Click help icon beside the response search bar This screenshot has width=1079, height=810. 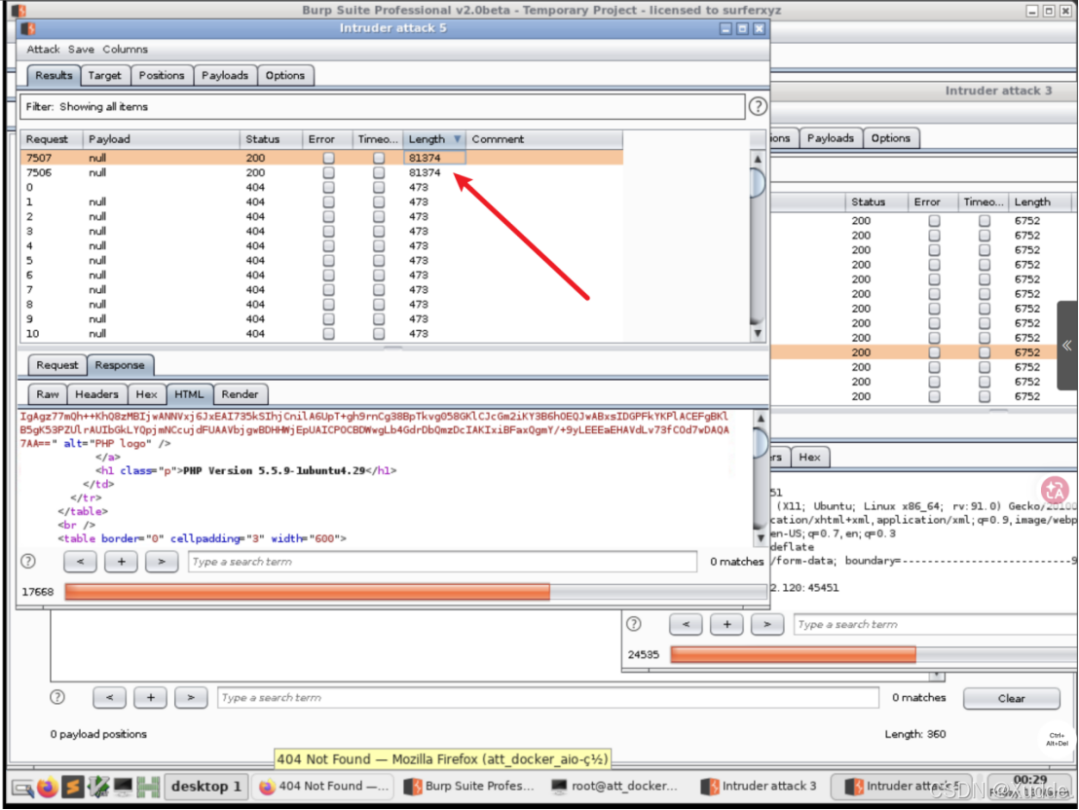point(28,562)
